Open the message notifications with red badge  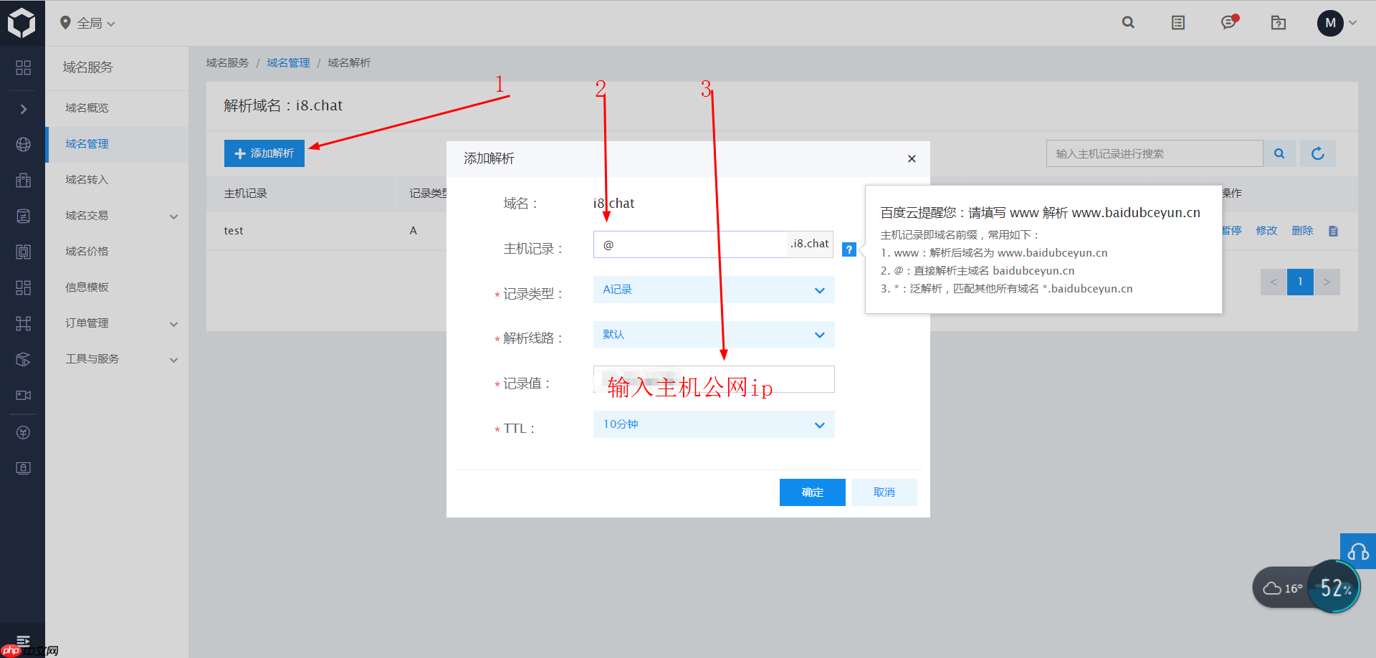1228,22
